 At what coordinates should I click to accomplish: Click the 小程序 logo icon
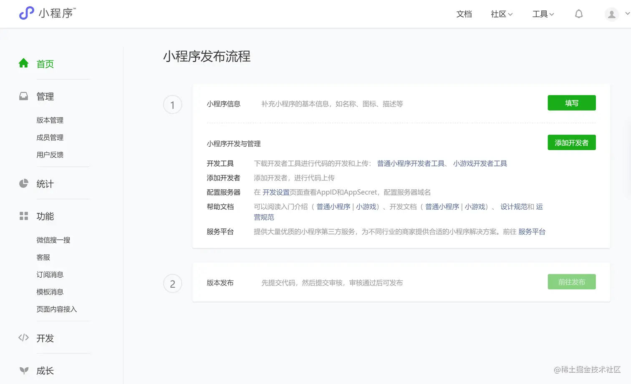[26, 13]
